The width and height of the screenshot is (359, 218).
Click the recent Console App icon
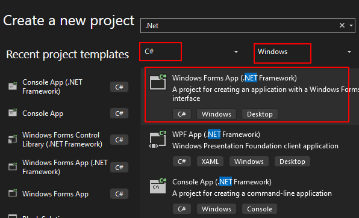13,112
